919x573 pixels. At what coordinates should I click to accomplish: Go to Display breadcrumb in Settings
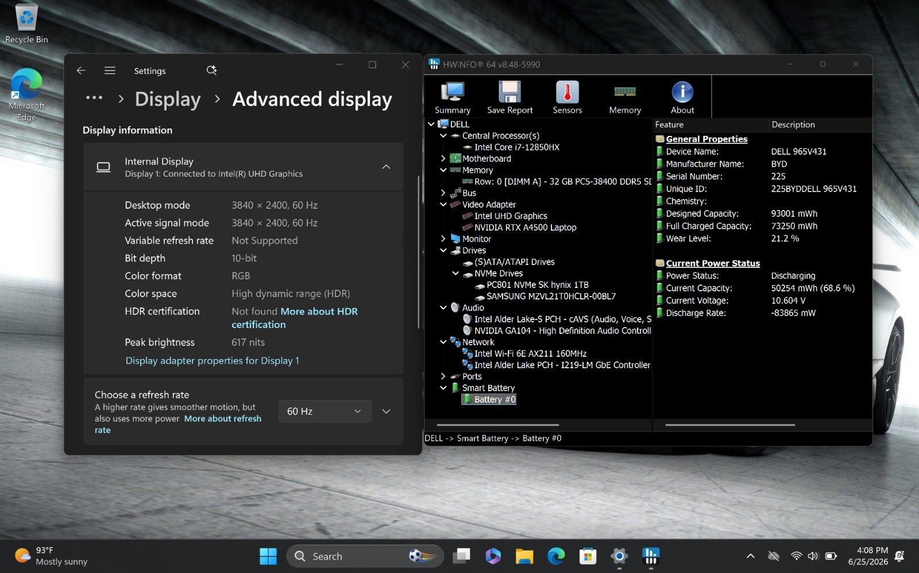coord(168,99)
